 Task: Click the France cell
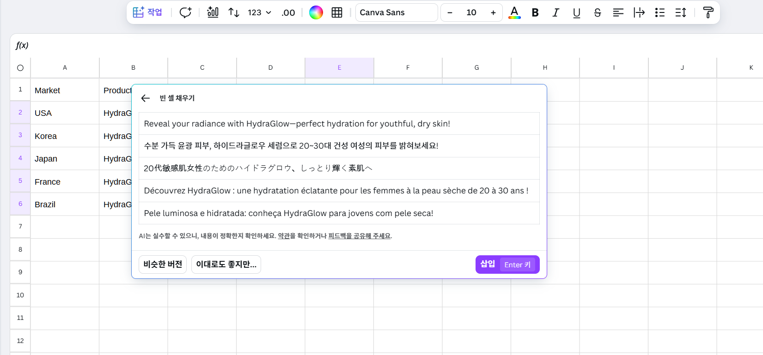tap(65, 182)
